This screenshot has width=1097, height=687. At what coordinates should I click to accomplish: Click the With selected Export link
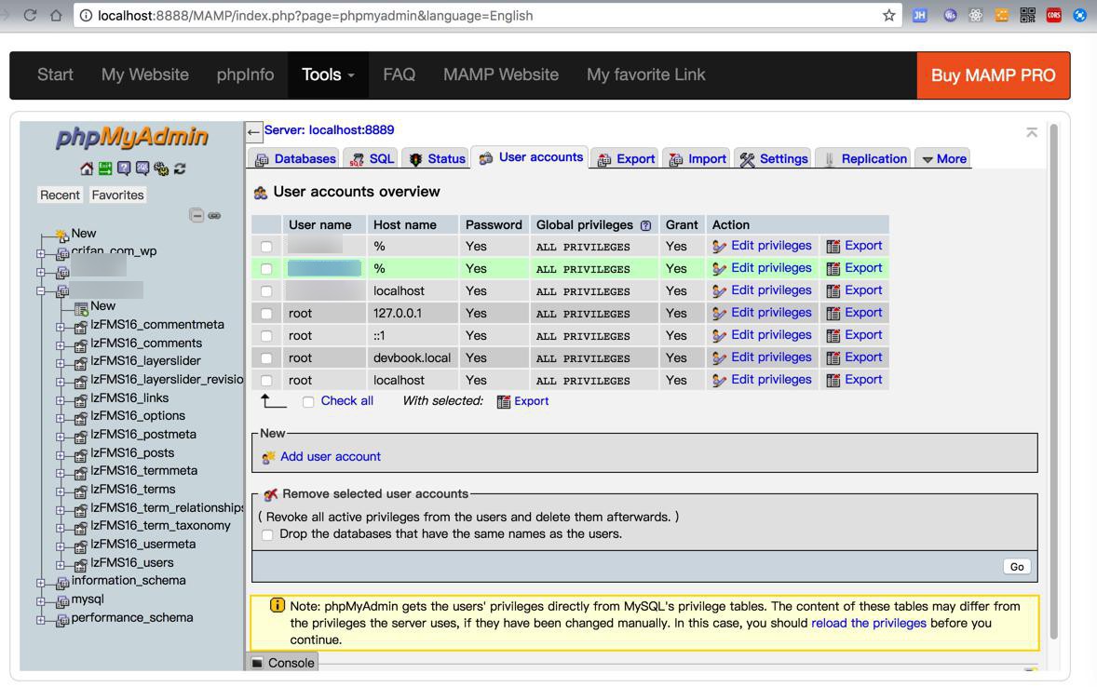(531, 401)
